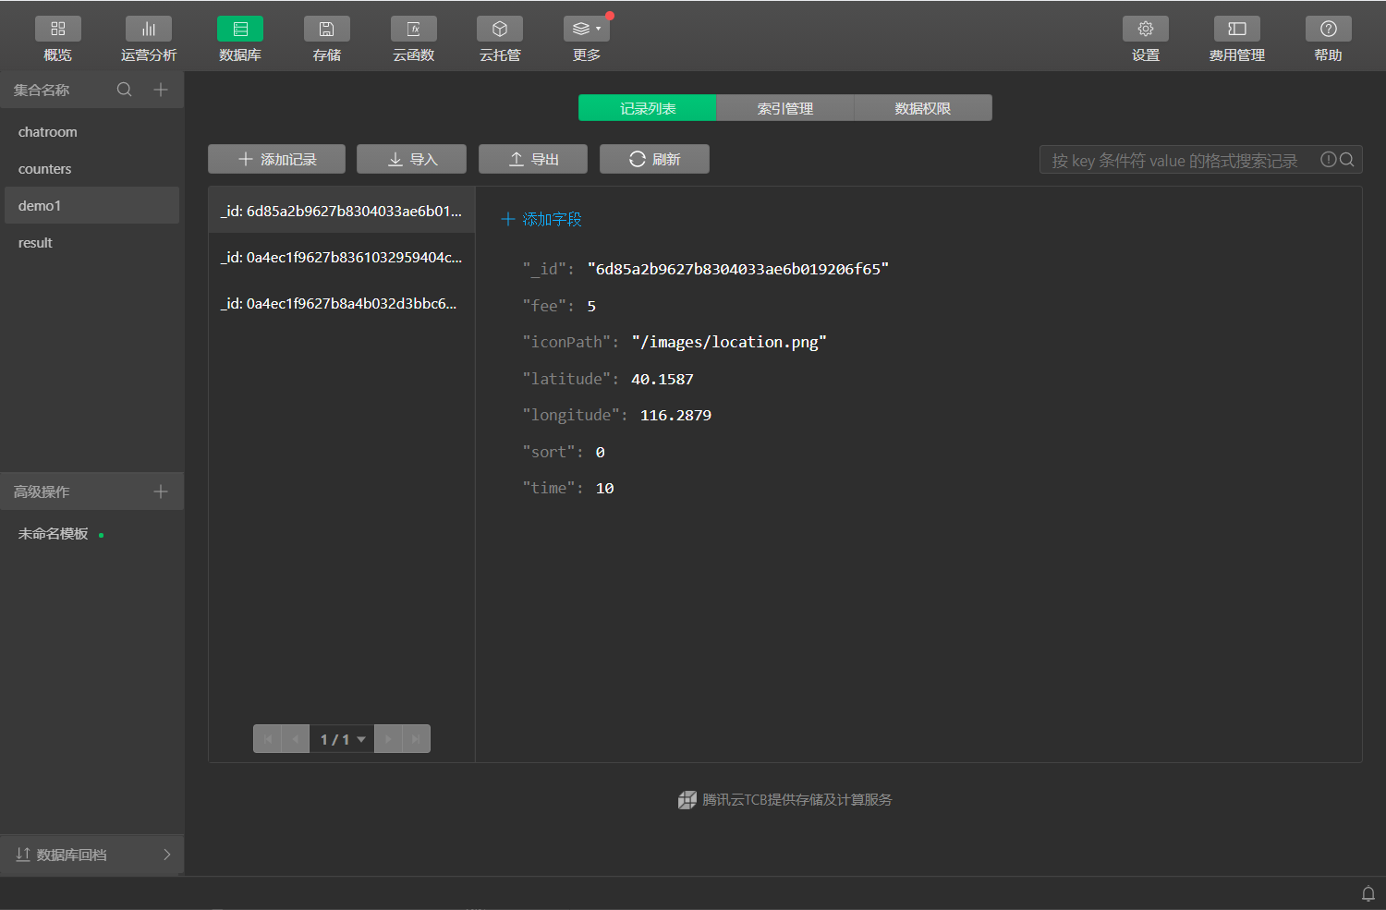This screenshot has width=1386, height=910.
Task: Select record 0a4ec1f9627b8361032959404c...
Action: point(342,257)
